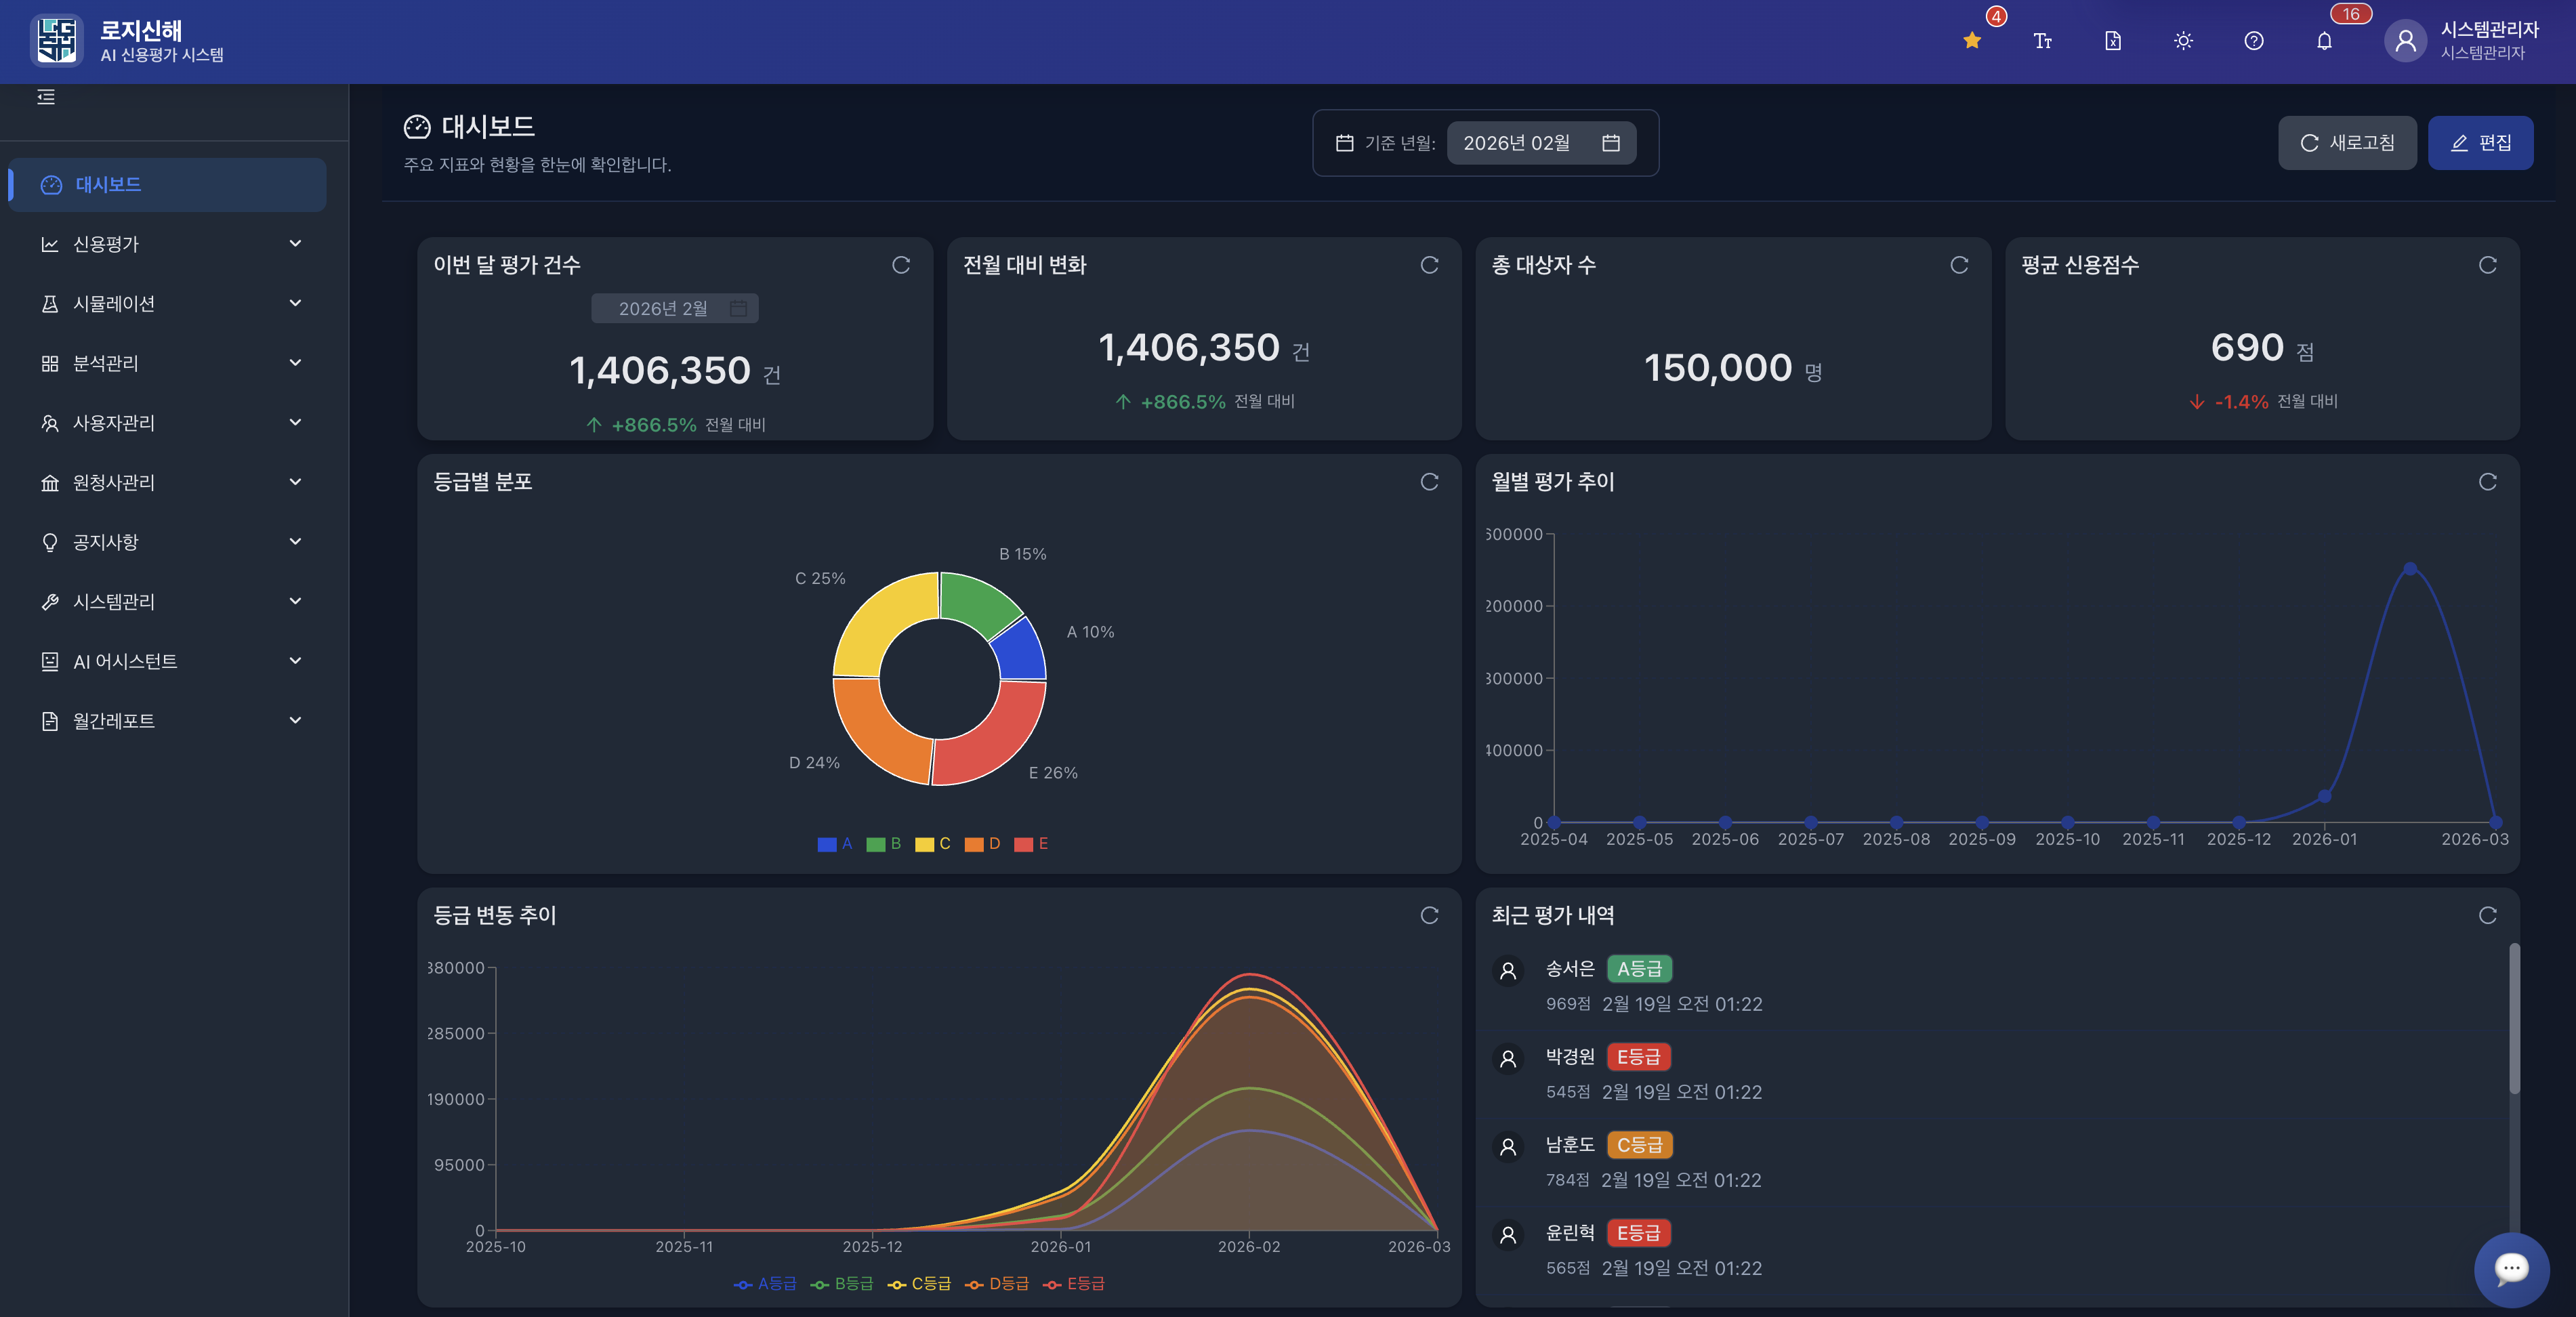The width and height of the screenshot is (2576, 1317).
Task: Collapse sidebar using menu fold icon
Action: pyautogui.click(x=46, y=97)
